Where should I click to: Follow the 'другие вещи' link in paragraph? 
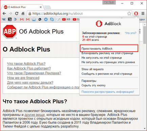point(35,115)
